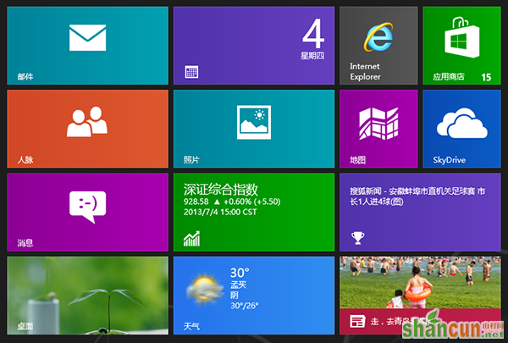508x343 pixels.
Task: Open the News tile beach photo
Action: 420,282
